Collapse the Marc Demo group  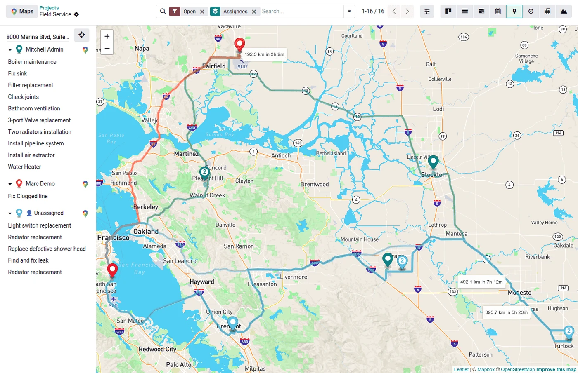(x=10, y=184)
